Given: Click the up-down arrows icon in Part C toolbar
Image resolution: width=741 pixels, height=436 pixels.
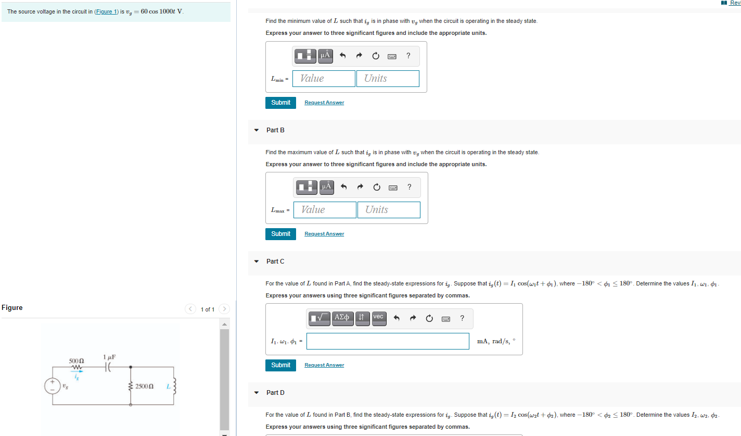Looking at the screenshot, I should (x=363, y=318).
